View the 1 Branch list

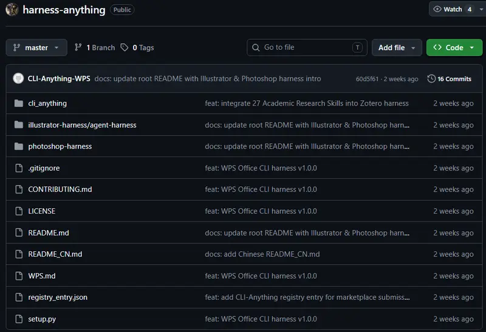[x=95, y=47]
